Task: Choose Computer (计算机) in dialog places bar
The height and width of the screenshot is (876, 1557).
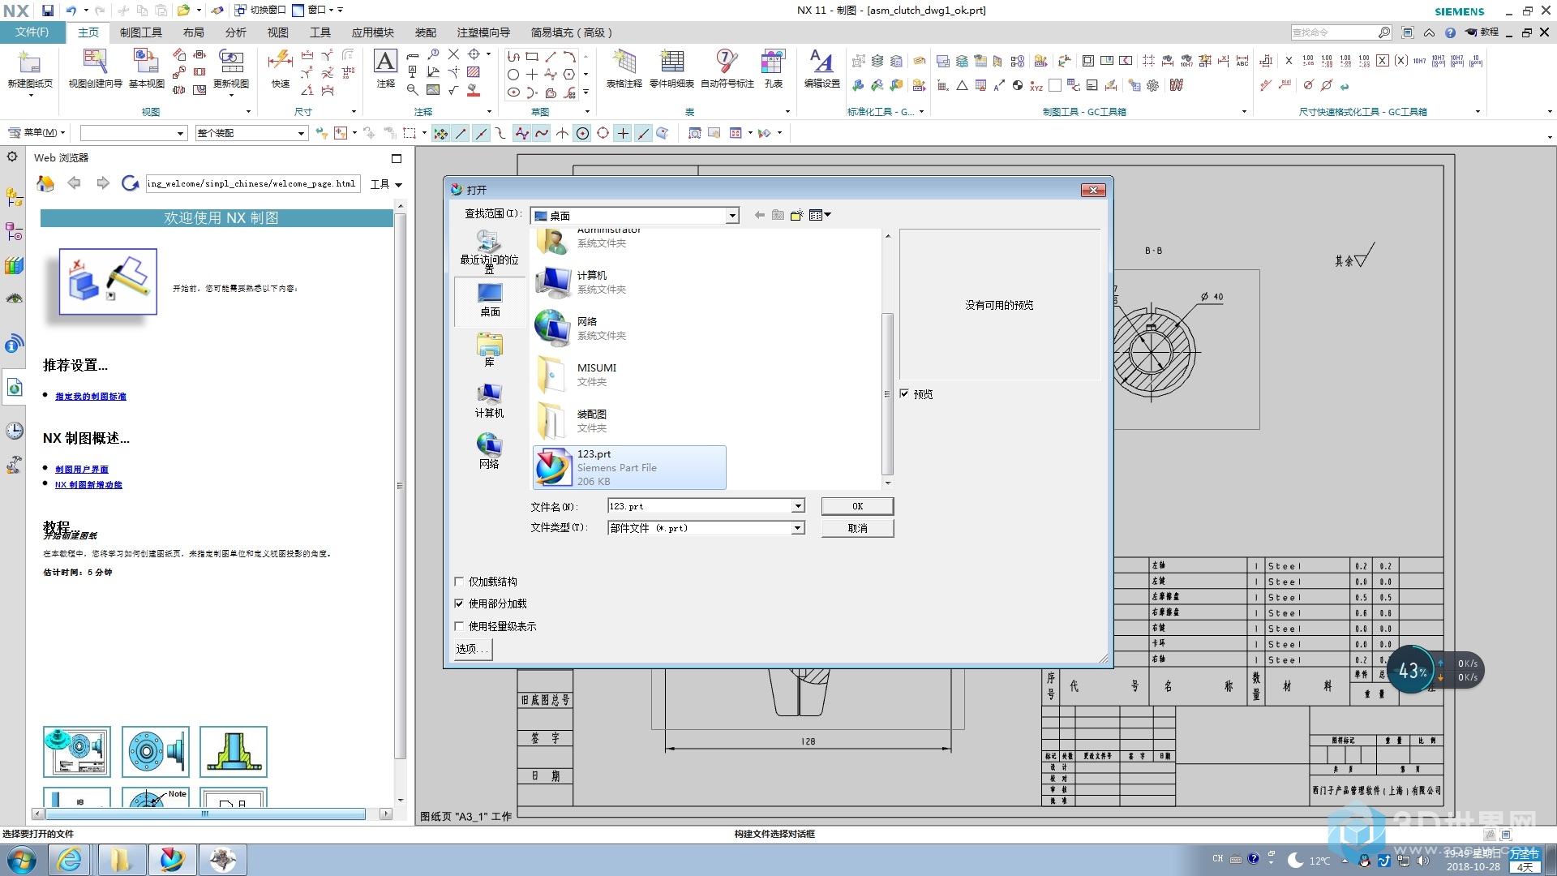Action: point(489,401)
